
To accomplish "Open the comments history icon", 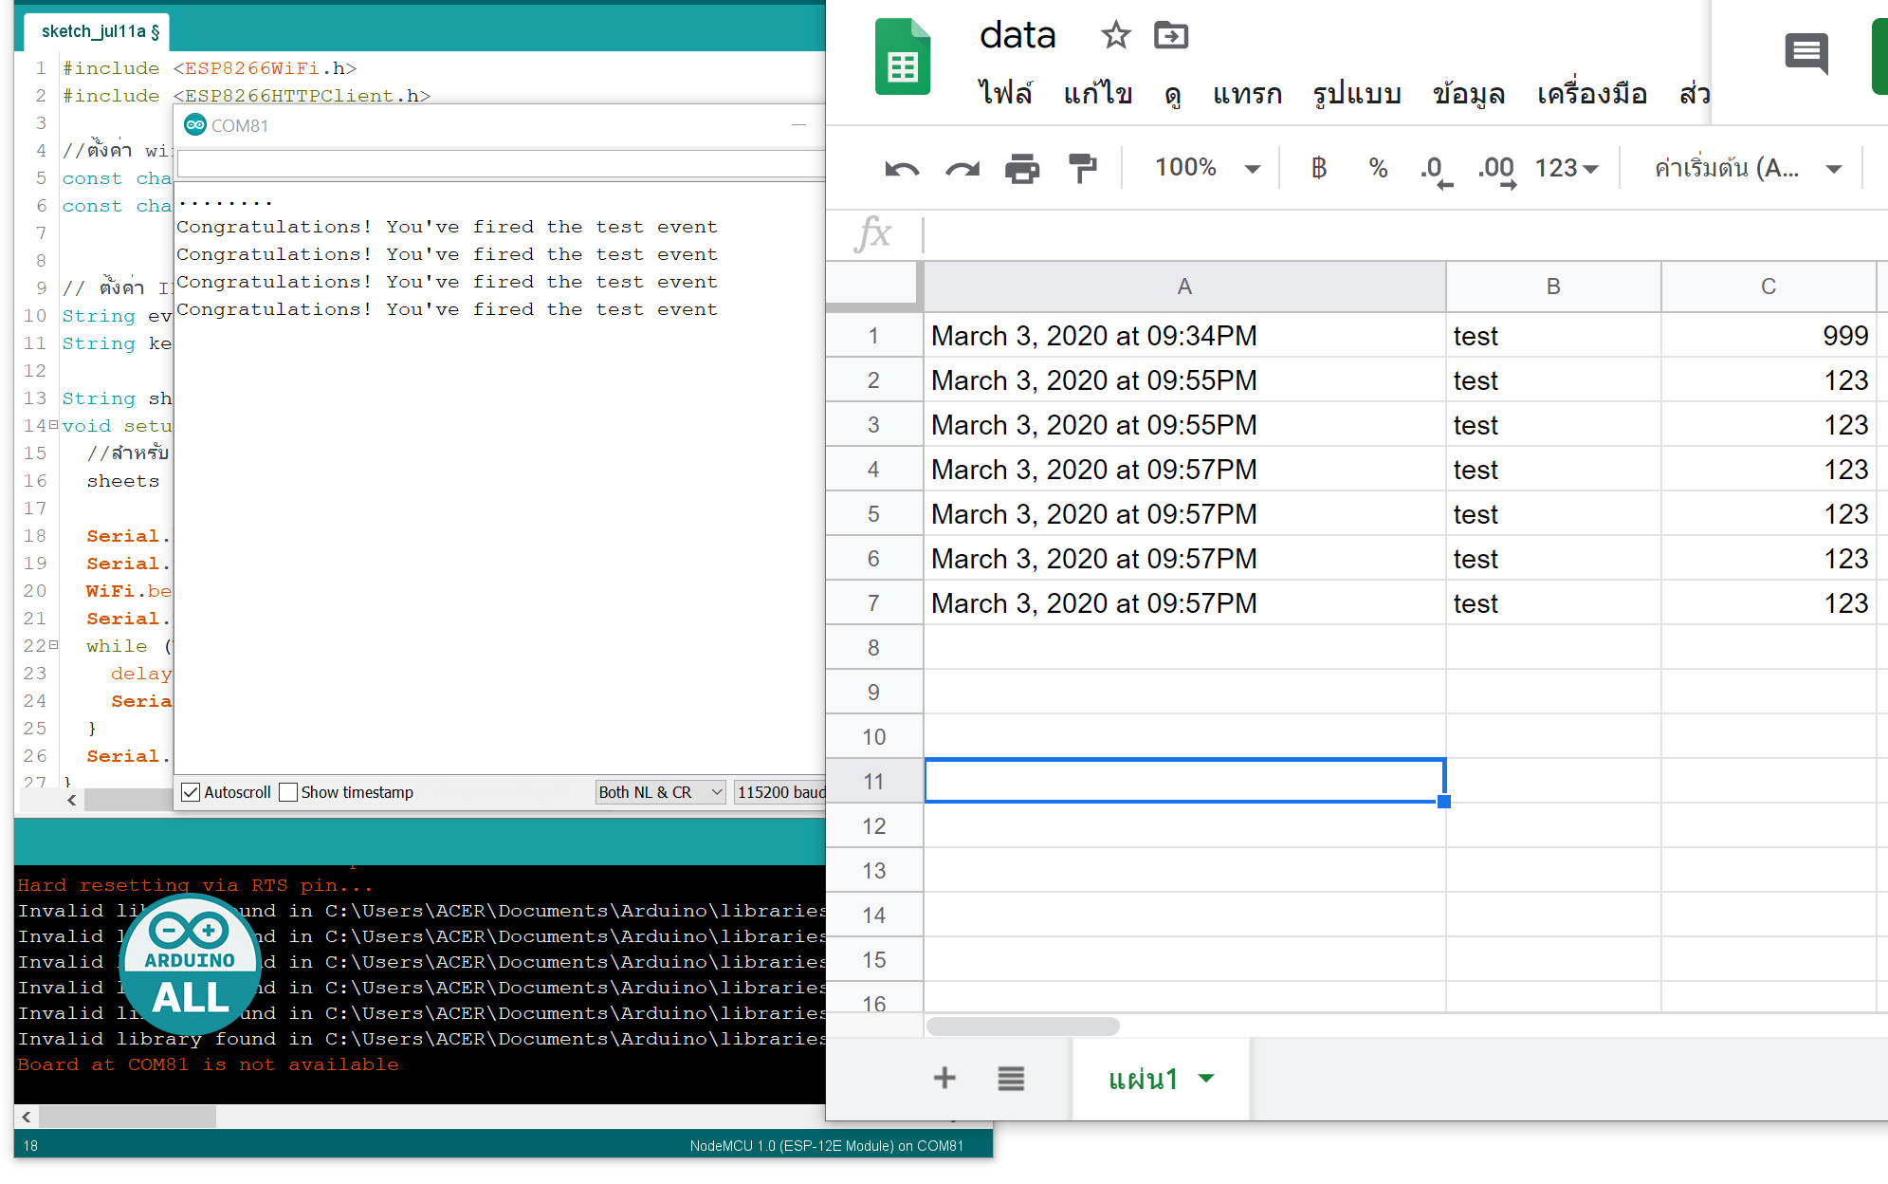I will coord(1806,53).
